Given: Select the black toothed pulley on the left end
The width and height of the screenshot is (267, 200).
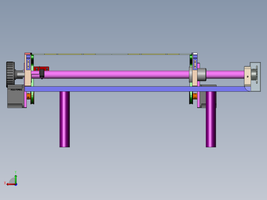Looking at the screenshot, I should coord(10,75).
